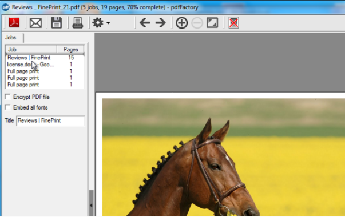
Task: Save the PDF with the floppy disk icon
Action: point(57,23)
